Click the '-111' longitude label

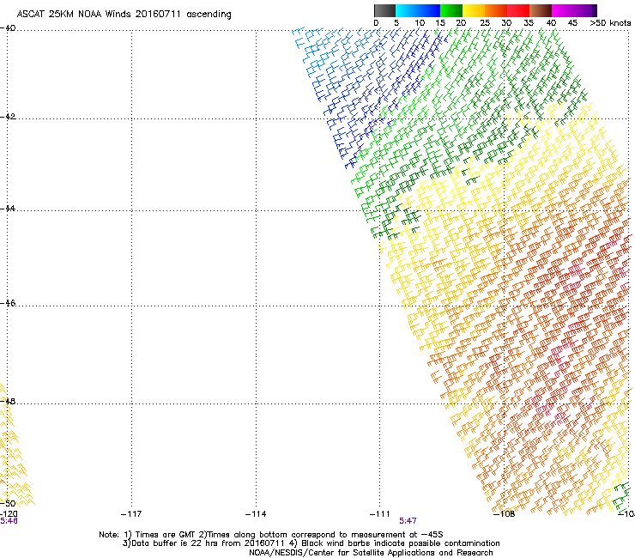click(380, 514)
